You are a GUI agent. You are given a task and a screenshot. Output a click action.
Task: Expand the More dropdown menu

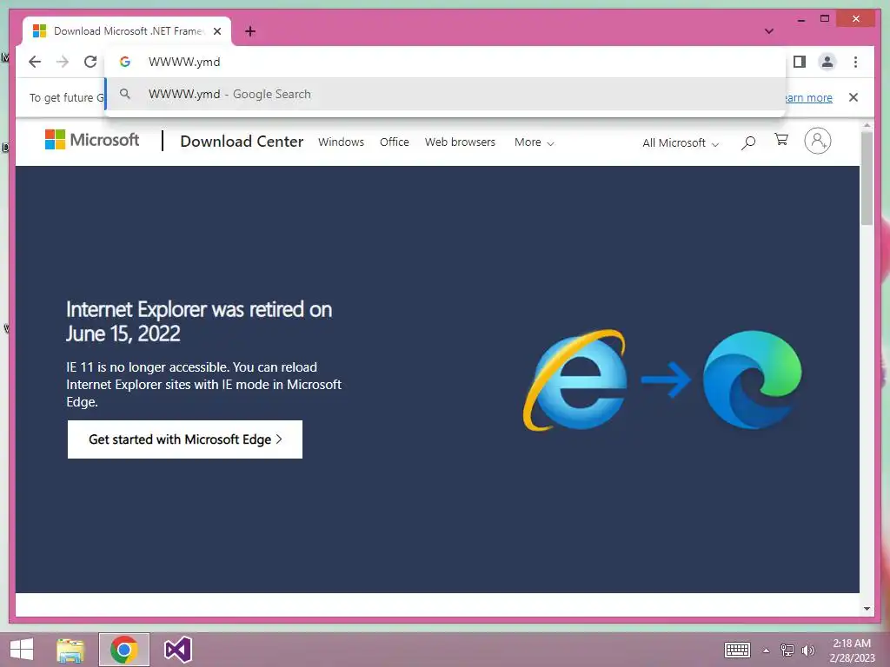(535, 142)
